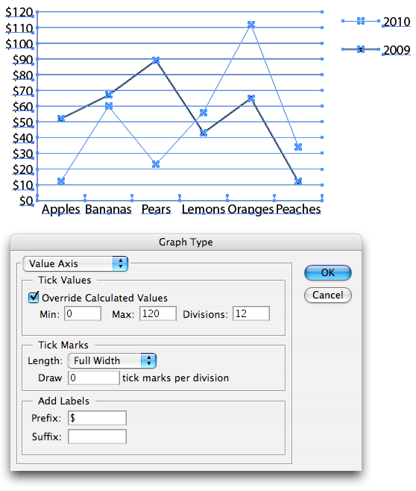Click the Max tick value field
The height and width of the screenshot is (491, 416).
158,313
